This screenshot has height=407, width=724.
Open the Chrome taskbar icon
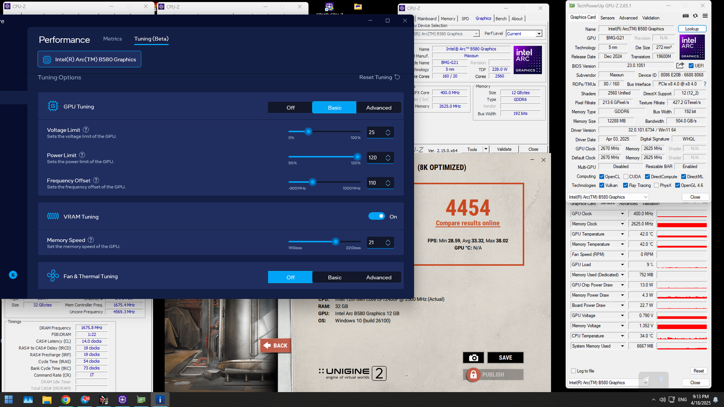click(66, 399)
